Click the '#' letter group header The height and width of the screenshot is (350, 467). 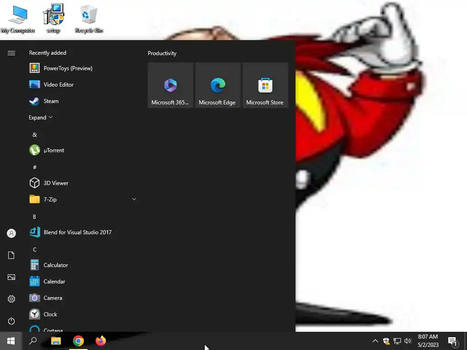pyautogui.click(x=35, y=167)
